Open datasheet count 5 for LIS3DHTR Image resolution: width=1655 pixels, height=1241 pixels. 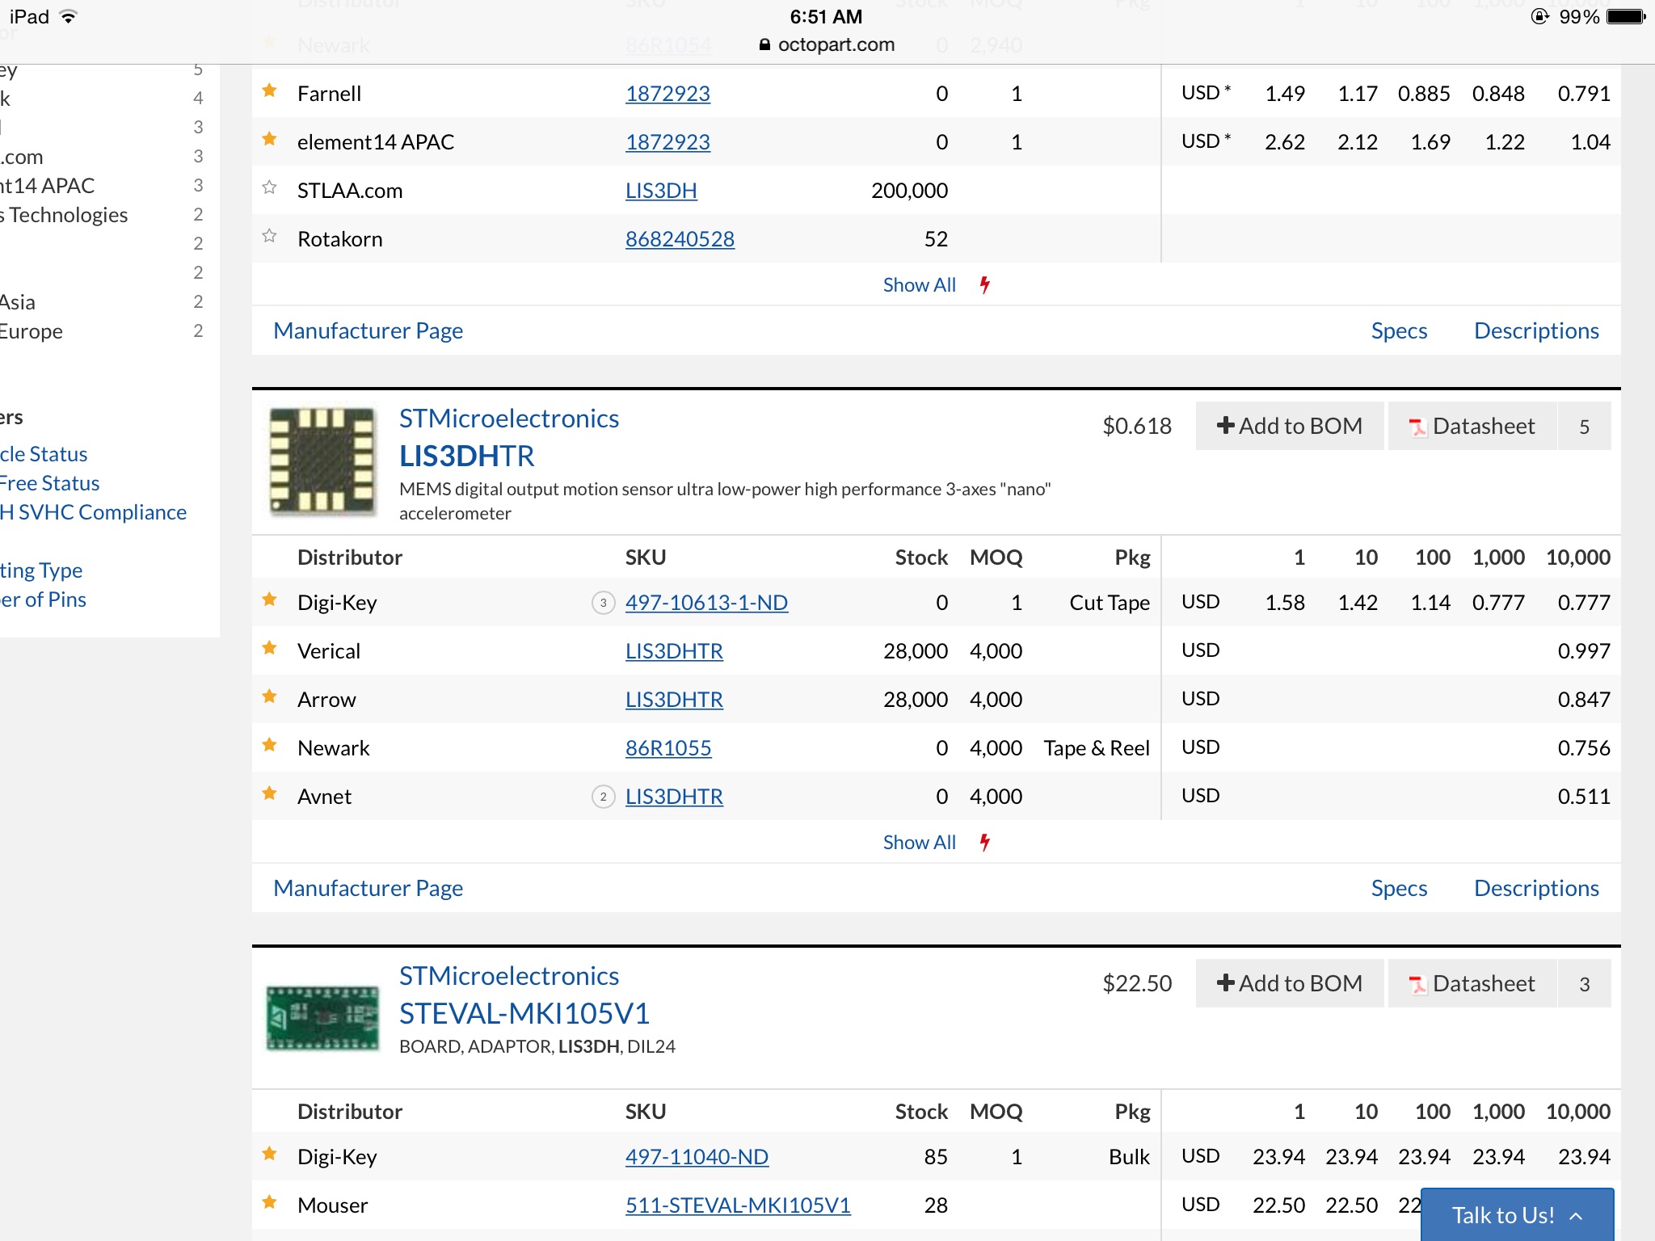point(1584,426)
